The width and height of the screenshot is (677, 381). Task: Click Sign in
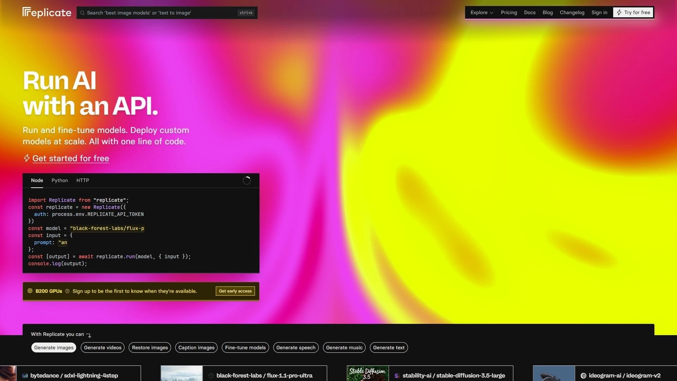[599, 13]
